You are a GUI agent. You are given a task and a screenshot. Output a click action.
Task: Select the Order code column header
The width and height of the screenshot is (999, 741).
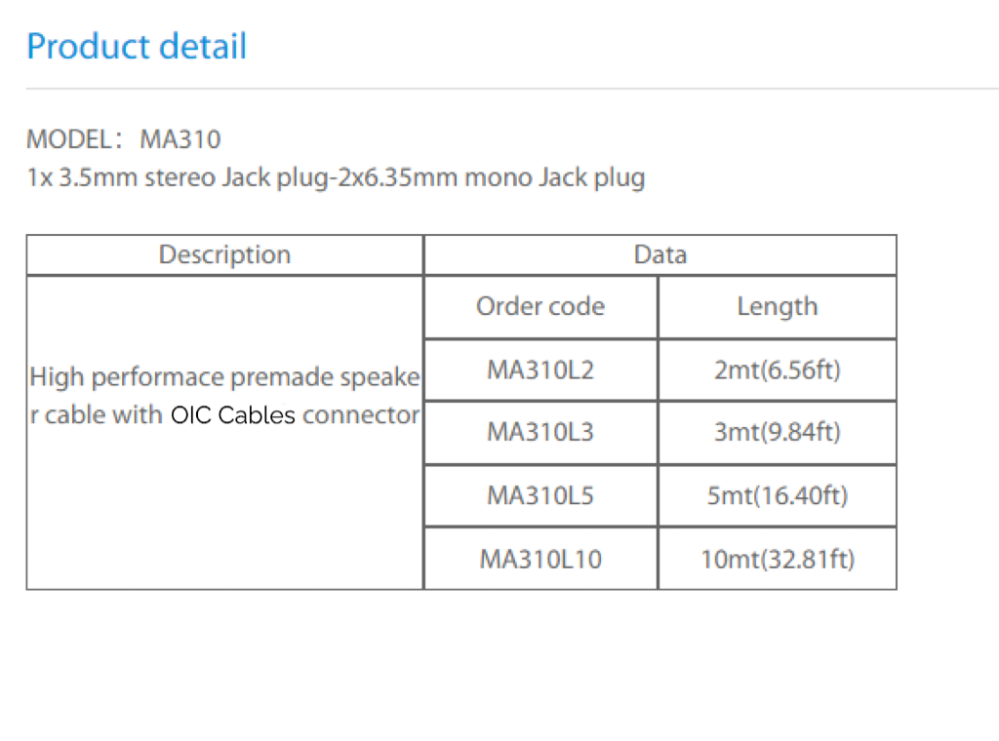[x=540, y=306]
